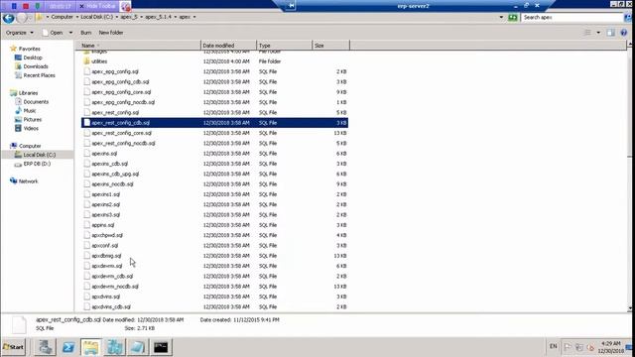Select apexins_cdb.sql file icon
The height and width of the screenshot is (357, 635).
(x=86, y=164)
